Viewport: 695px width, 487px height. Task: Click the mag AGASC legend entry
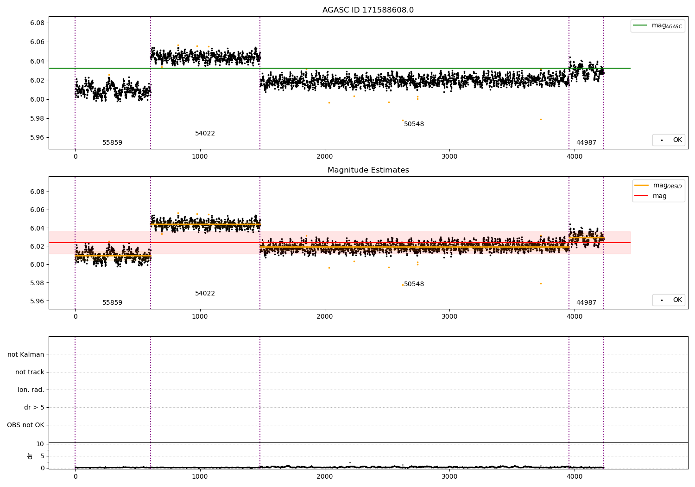click(657, 26)
